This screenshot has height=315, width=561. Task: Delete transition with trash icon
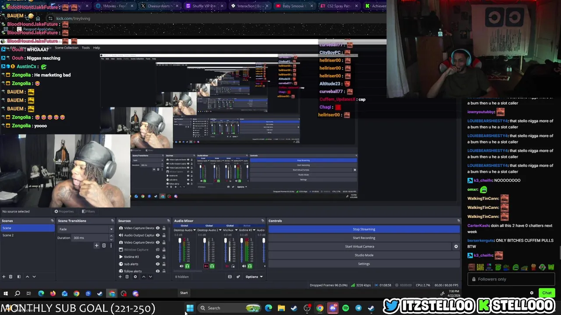coord(104,245)
